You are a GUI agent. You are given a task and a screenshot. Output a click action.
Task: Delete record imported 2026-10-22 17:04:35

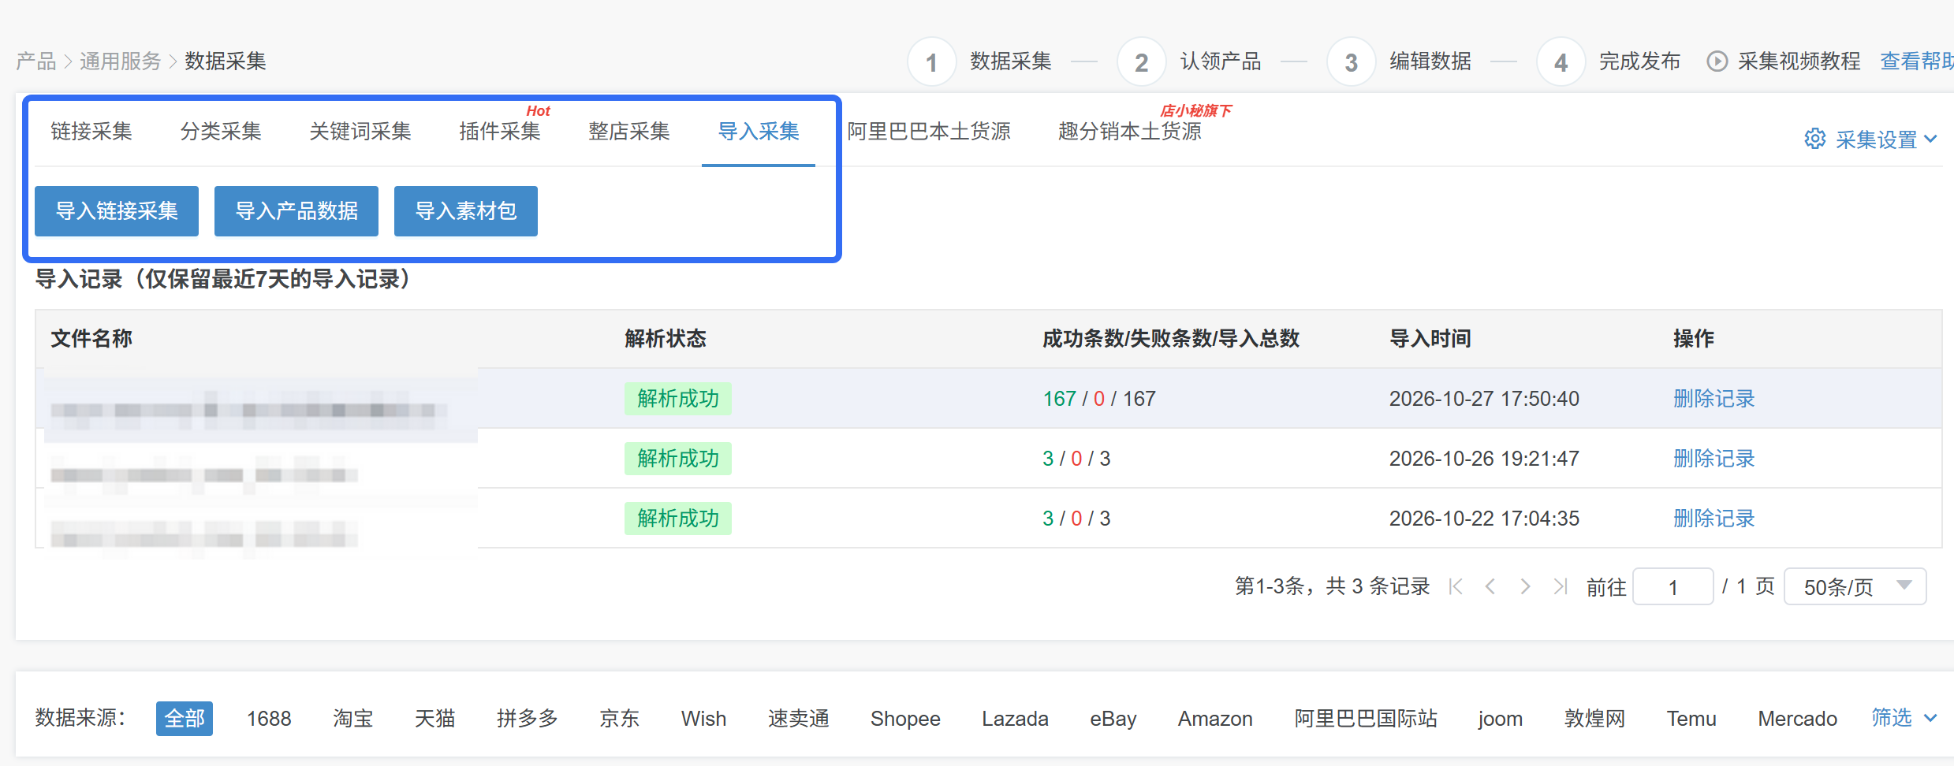pos(1714,519)
